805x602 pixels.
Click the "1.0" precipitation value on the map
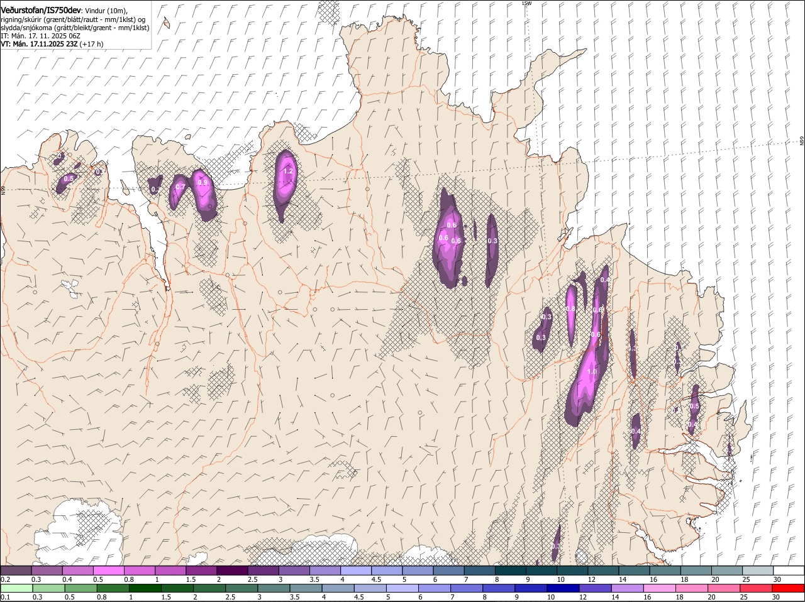[592, 372]
